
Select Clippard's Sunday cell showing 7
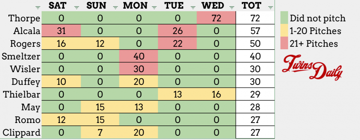[x=100, y=132]
